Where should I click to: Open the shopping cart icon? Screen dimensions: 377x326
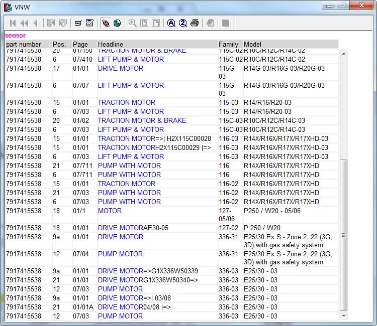(x=78, y=23)
